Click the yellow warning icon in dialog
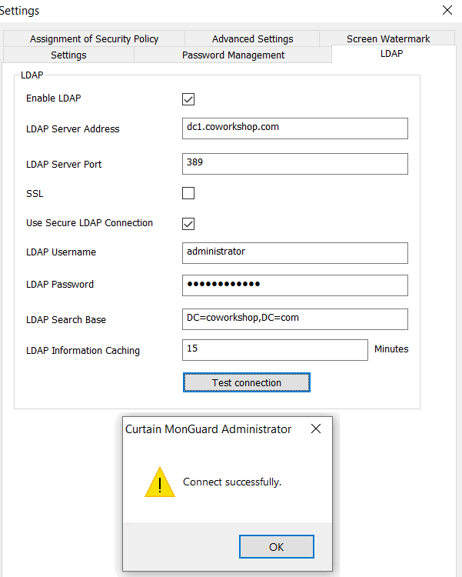 click(x=159, y=482)
